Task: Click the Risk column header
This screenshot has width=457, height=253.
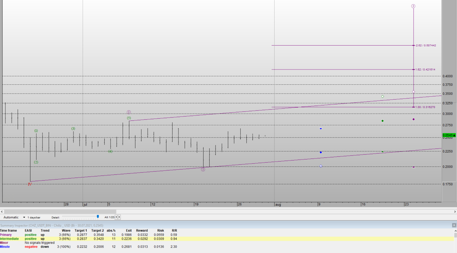Action: [x=160, y=231]
